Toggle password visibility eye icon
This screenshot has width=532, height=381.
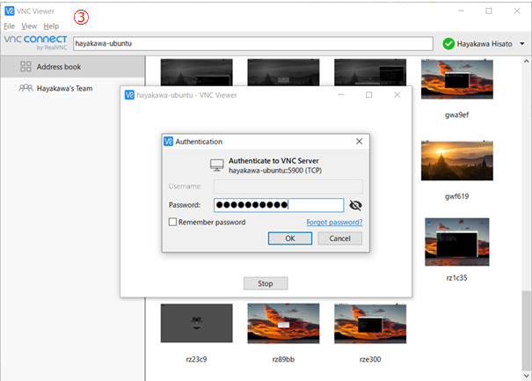[x=355, y=205]
